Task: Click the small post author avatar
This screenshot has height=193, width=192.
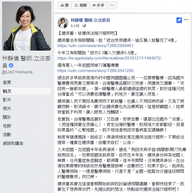Action: pos(63,23)
